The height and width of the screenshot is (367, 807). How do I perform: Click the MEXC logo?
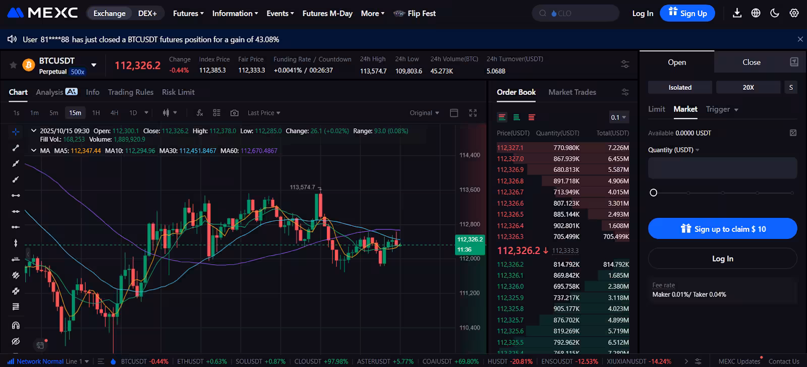pos(43,13)
